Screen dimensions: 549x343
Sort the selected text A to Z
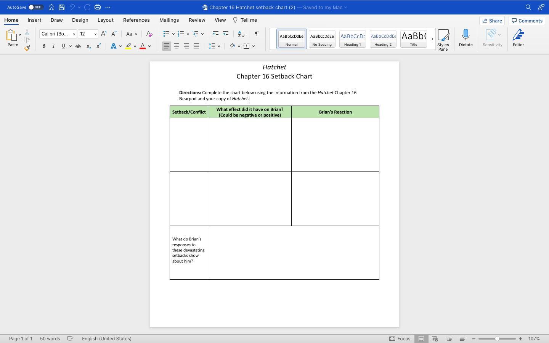coord(241,34)
